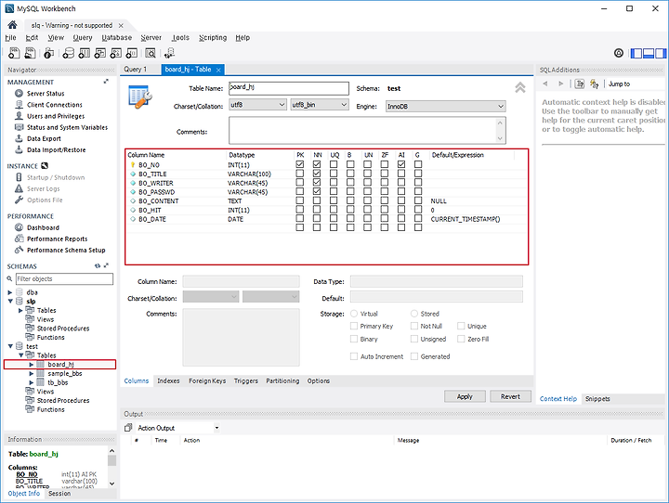This screenshot has width=669, height=503.
Task: Create a new SQL tab icon
Action: coord(14,53)
